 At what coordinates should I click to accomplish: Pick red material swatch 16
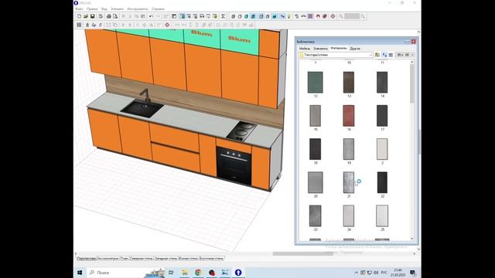point(349,116)
